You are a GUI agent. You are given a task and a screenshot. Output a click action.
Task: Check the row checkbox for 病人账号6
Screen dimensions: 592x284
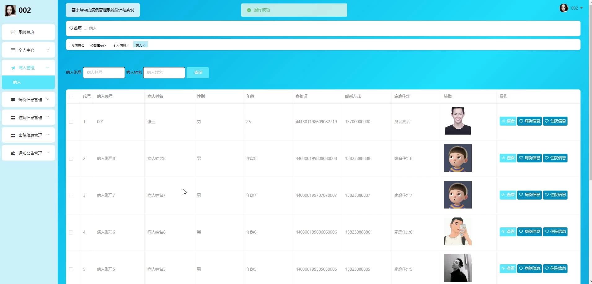point(71,232)
